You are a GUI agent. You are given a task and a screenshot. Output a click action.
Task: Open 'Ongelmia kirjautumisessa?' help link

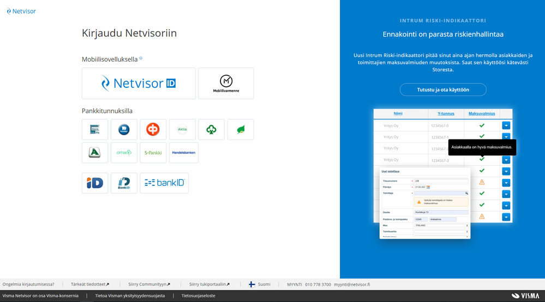pyautogui.click(x=28, y=285)
